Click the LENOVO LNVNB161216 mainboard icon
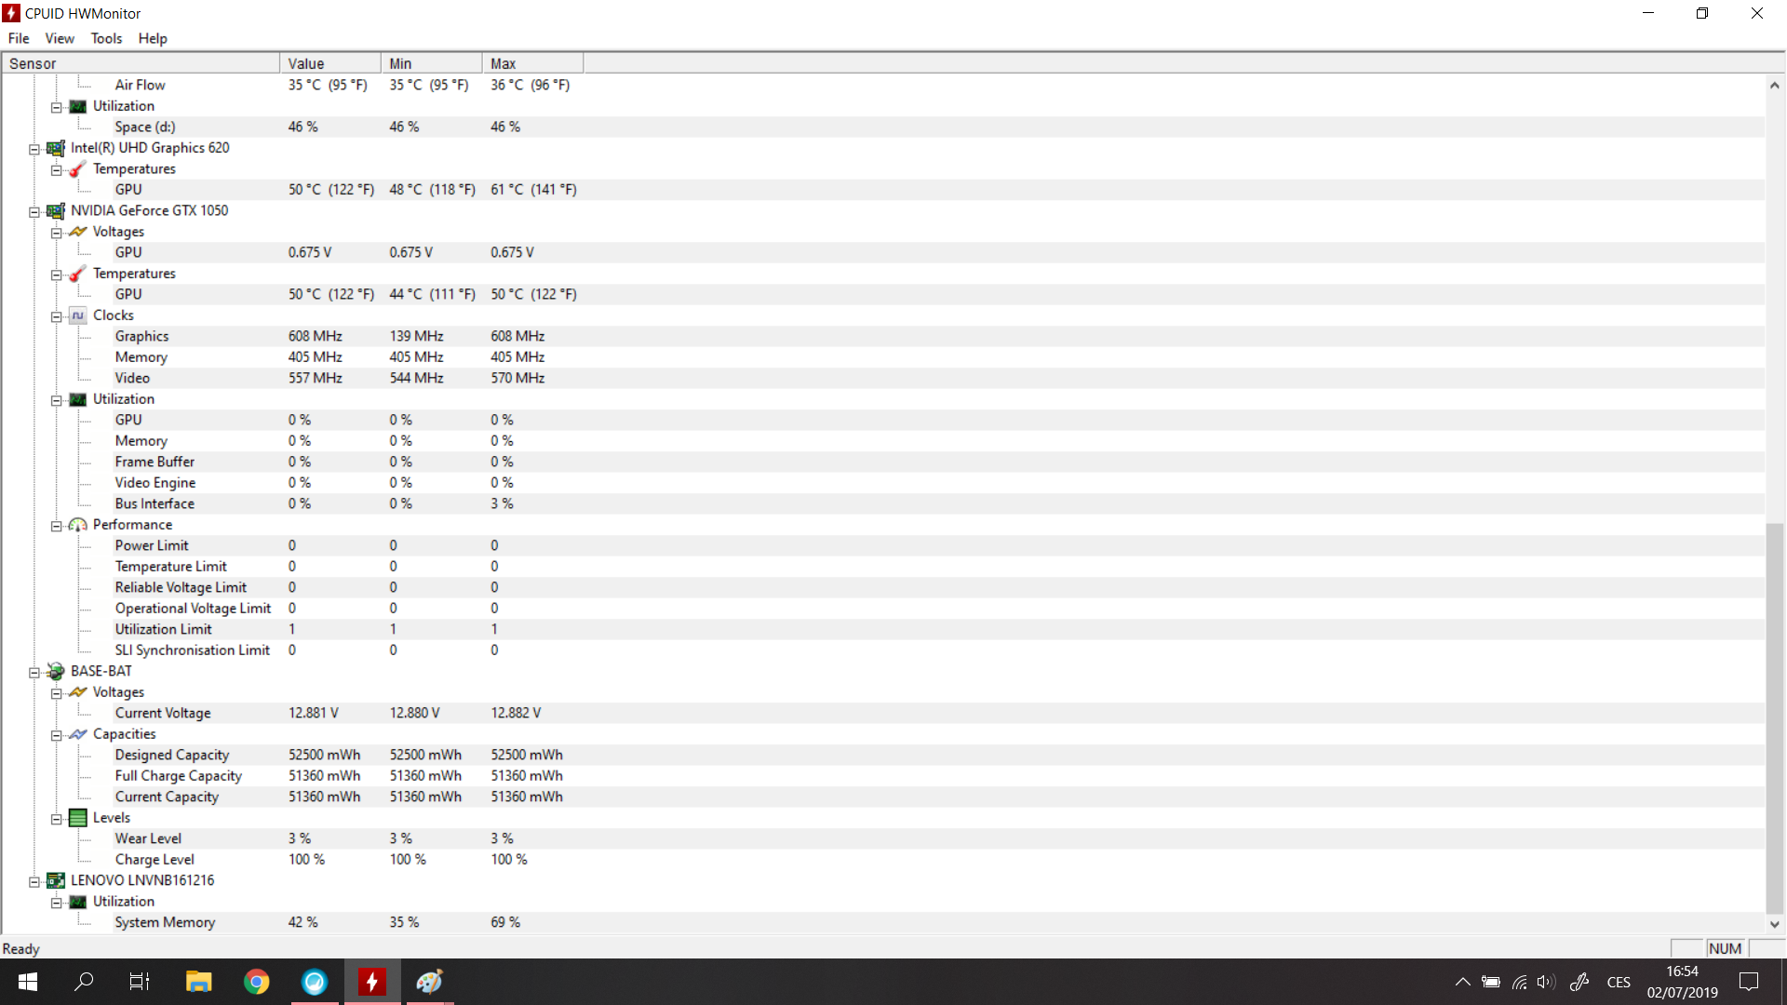Screen dimensions: 1787x1005 click(x=56, y=880)
